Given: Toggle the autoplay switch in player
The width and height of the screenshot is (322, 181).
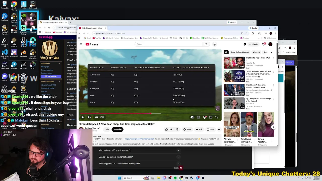Looking at the screenshot, I should point(192,117).
